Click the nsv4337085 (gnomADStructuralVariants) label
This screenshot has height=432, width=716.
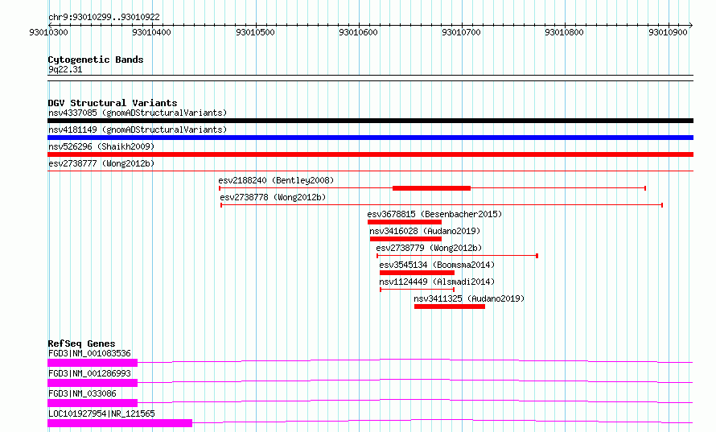coord(138,113)
